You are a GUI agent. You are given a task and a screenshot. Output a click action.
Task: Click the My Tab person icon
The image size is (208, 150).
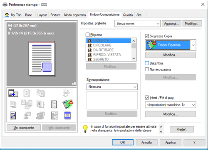7,15
